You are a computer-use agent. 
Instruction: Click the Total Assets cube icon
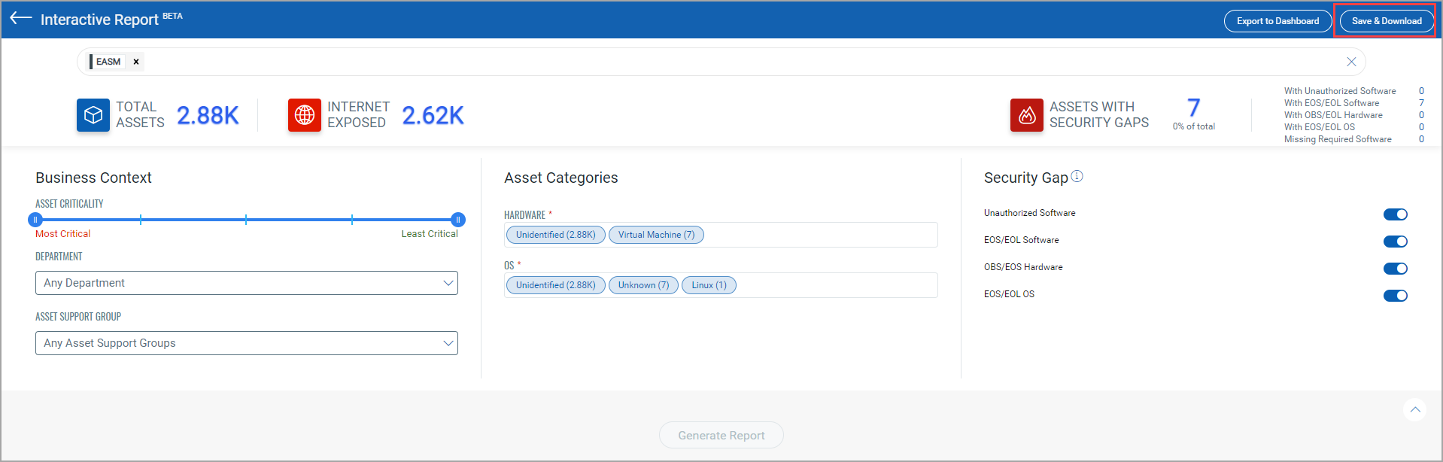tap(93, 115)
